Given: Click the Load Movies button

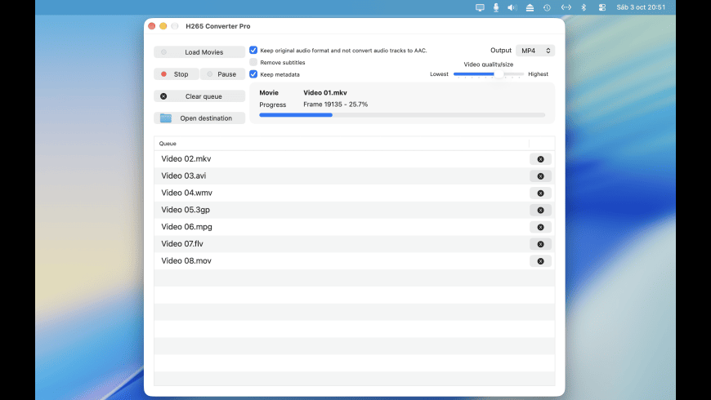Looking at the screenshot, I should (x=199, y=52).
